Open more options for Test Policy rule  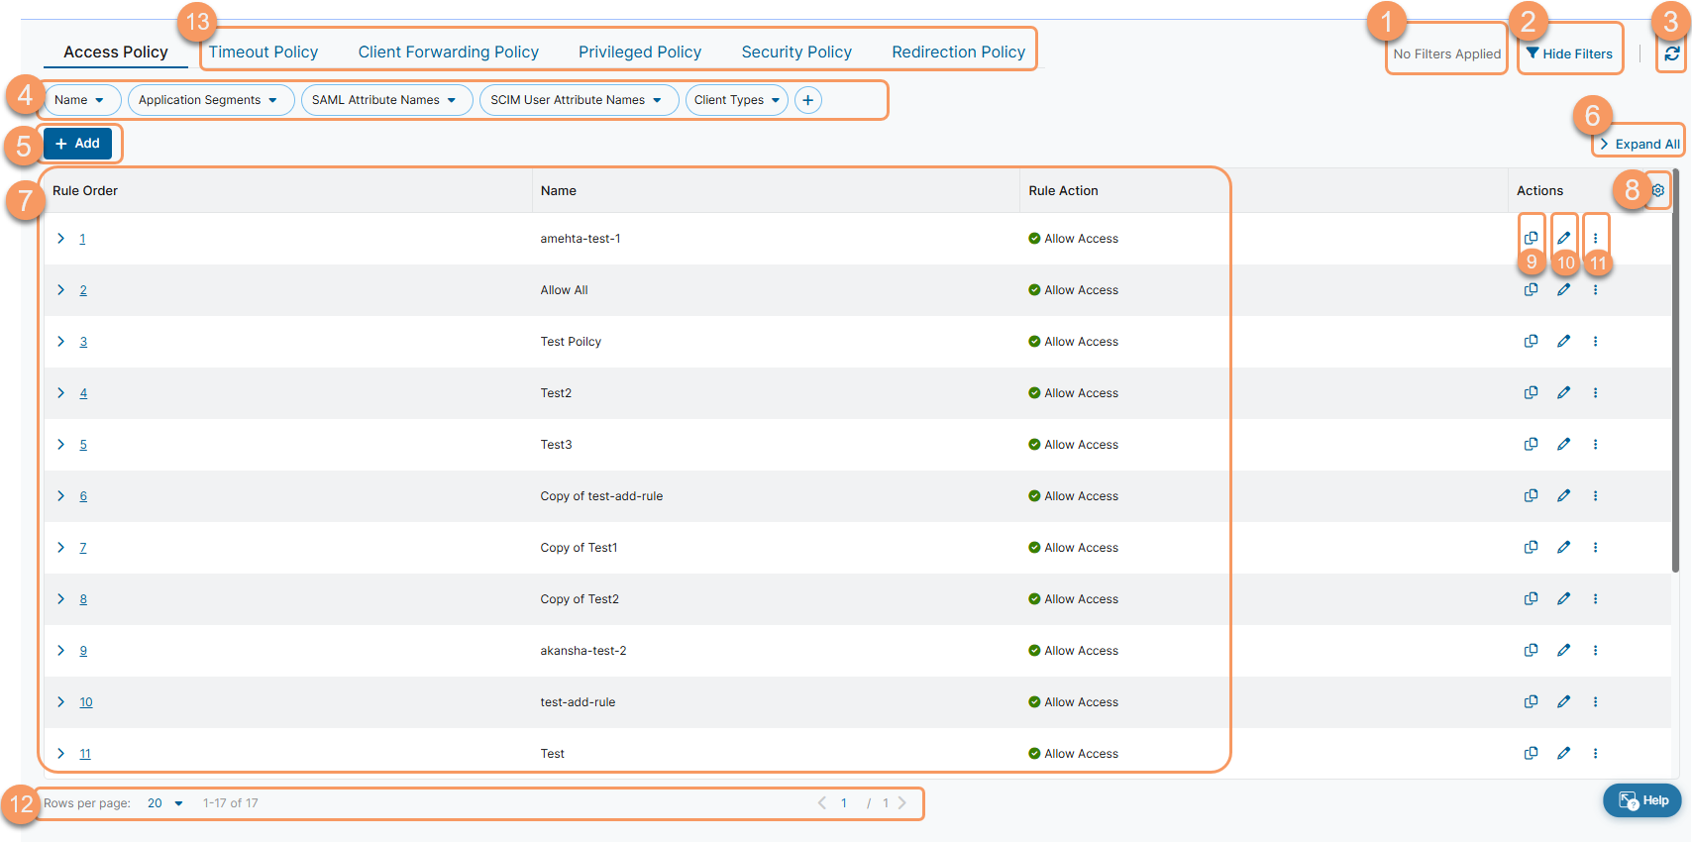click(1595, 342)
